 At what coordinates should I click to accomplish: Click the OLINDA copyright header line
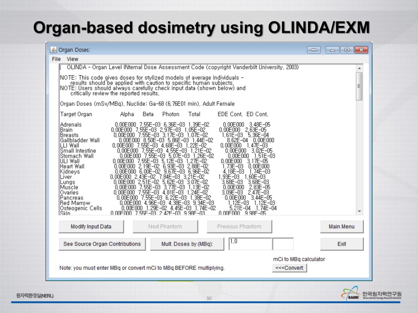(183, 67)
